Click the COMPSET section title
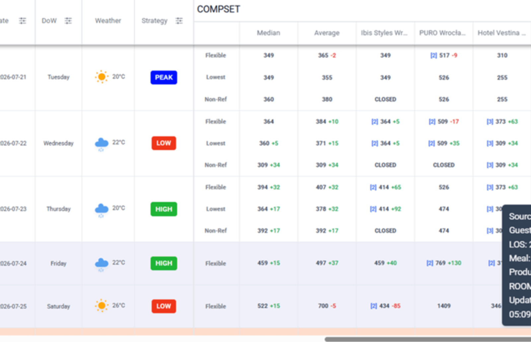This screenshot has height=342, width=531. click(x=218, y=9)
